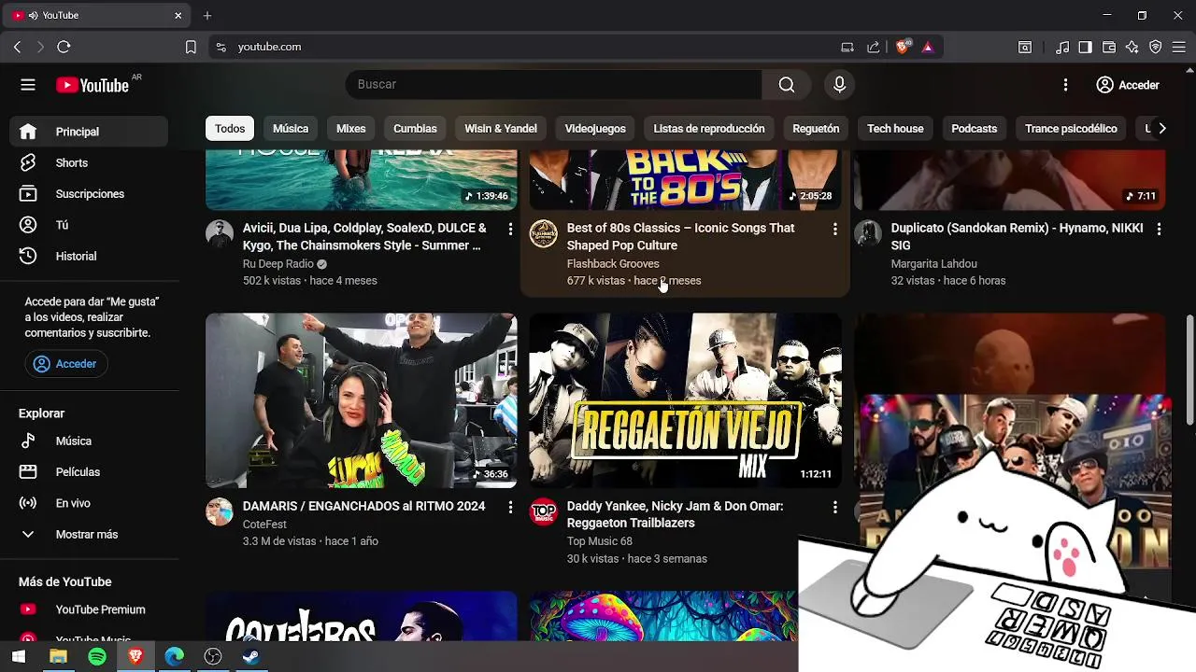Open title Duplicato (Sandokan Remix)
The image size is (1196, 672).
tap(1017, 236)
